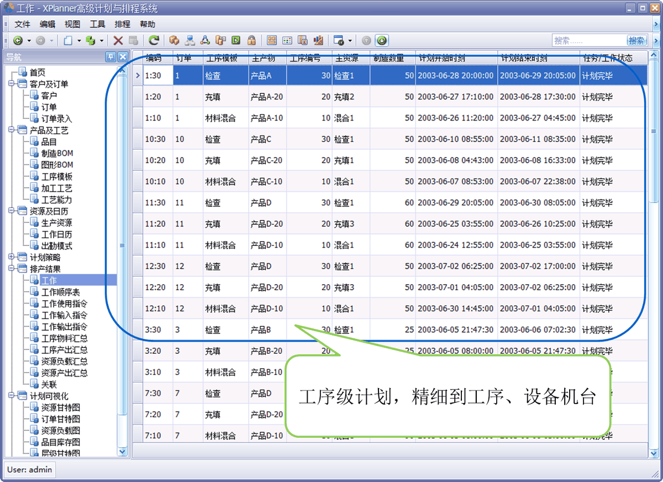
Task: Collapse the 产品及工艺 tree node
Action: (x=11, y=130)
